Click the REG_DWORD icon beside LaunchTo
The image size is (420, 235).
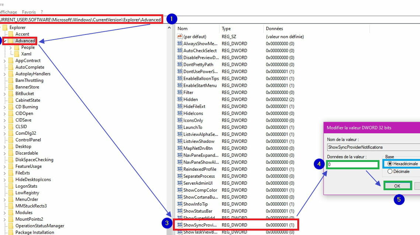(179, 127)
